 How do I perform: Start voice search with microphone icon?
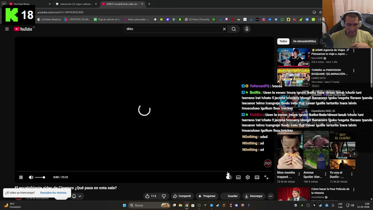point(247,29)
